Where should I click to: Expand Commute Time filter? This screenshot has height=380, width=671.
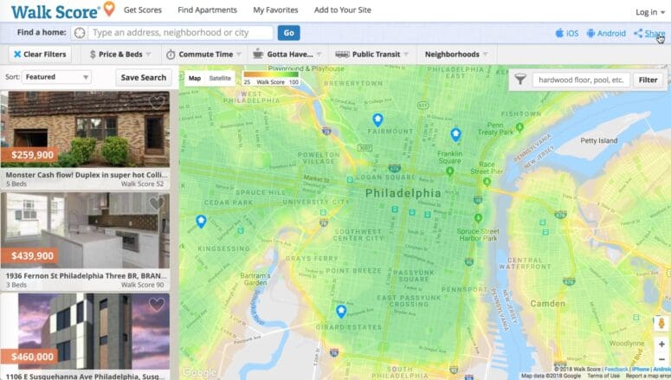203,55
